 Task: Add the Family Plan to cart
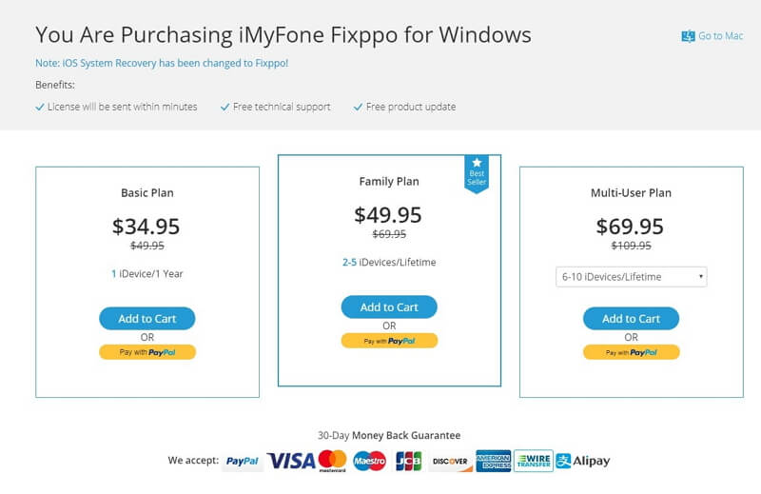point(389,307)
